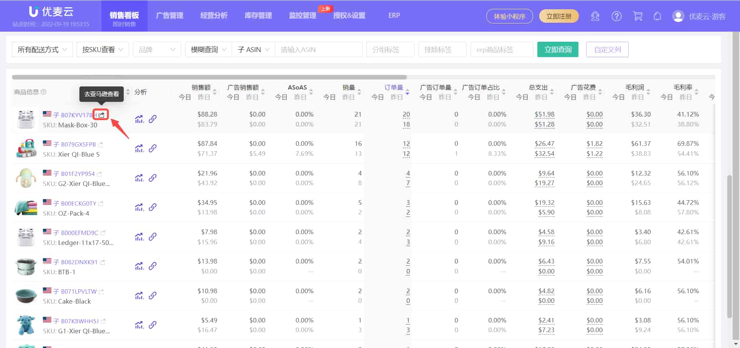Click the link icon beside SKU Xier QI-Blue S
The image size is (740, 348).
click(153, 149)
